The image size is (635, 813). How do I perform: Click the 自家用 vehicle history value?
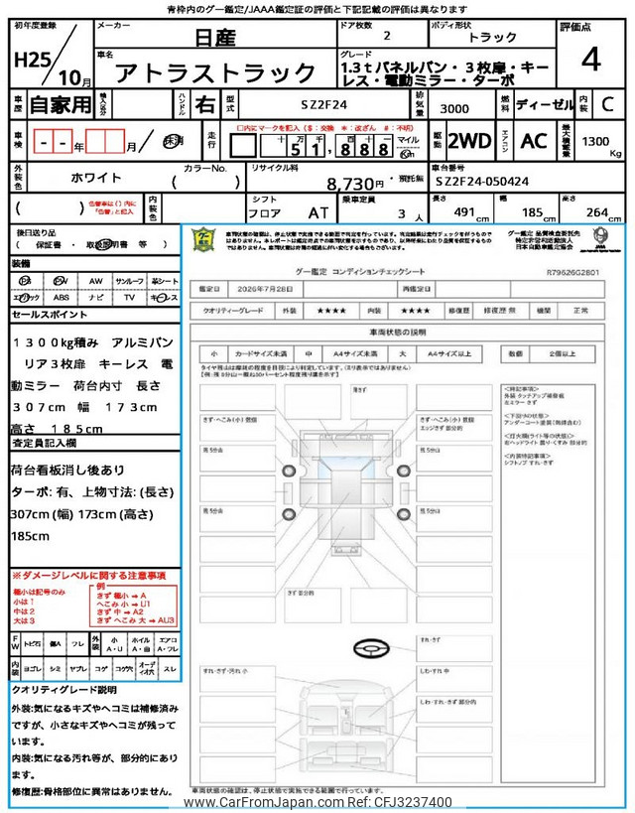[x=61, y=105]
